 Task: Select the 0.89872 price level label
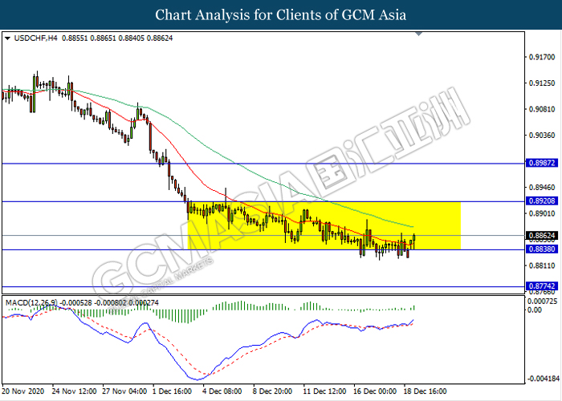542,164
